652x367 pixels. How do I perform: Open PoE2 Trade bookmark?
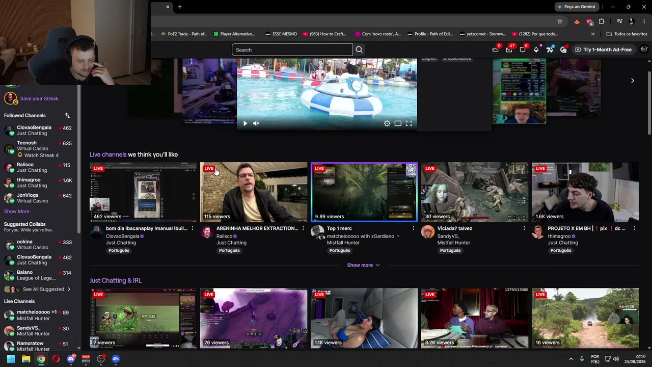[x=184, y=34]
